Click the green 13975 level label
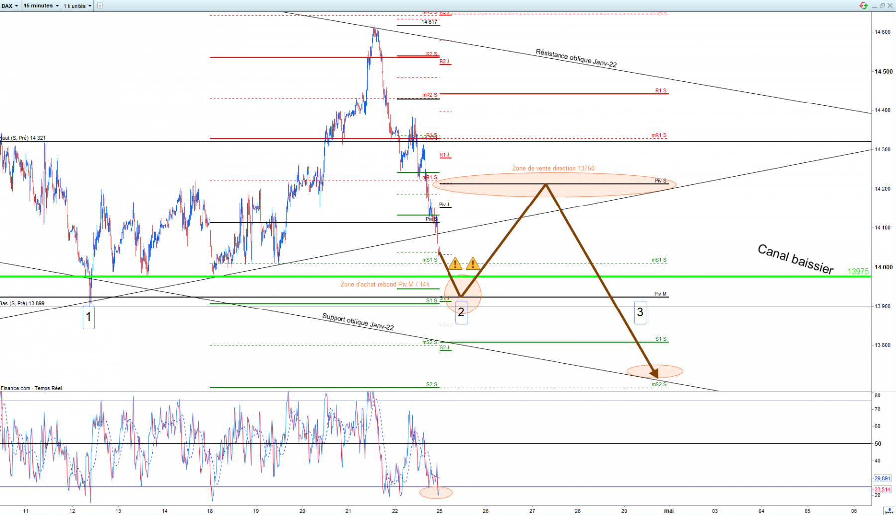This screenshot has height=515, width=896. [858, 271]
